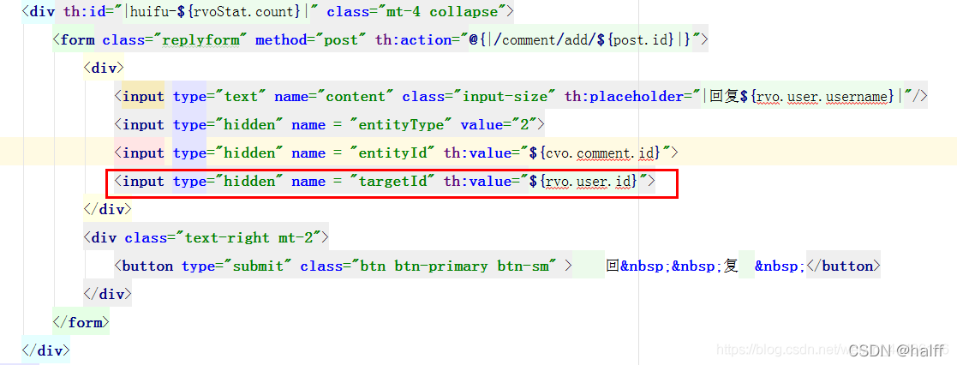Click the th:id attribute name
Viewport: 957px width, 365px height.
pyautogui.click(x=84, y=12)
